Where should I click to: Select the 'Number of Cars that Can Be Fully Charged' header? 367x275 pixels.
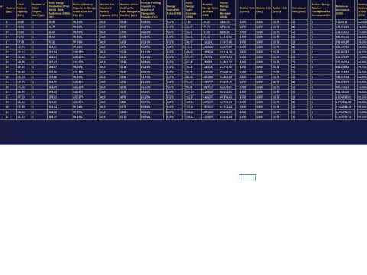click(x=130, y=10)
